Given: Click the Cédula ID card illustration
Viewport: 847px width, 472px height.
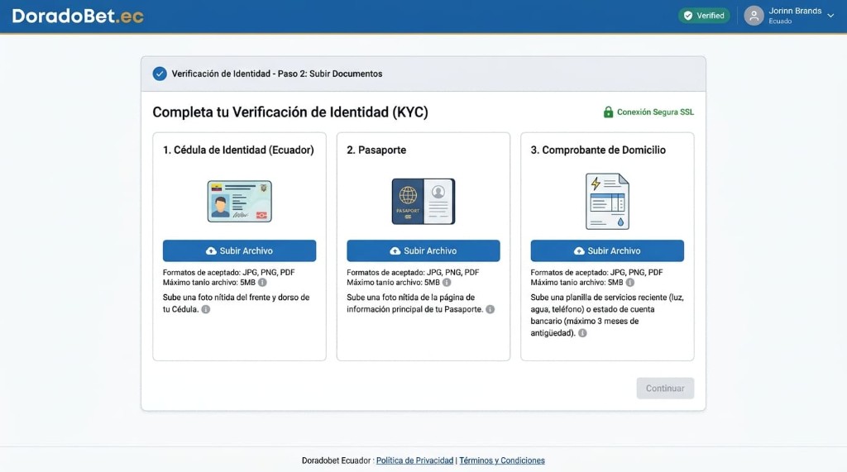Looking at the screenshot, I should pos(239,202).
